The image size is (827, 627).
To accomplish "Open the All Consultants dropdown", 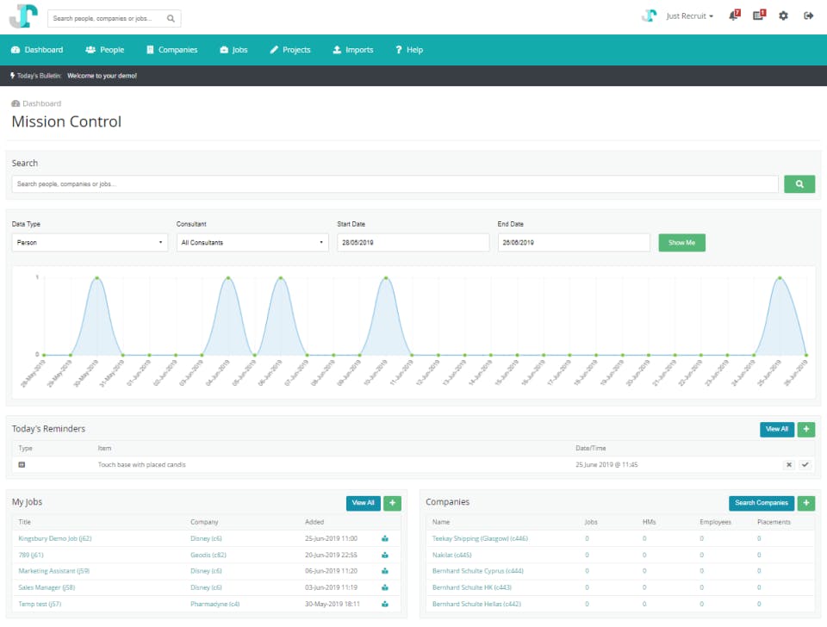I will point(252,243).
